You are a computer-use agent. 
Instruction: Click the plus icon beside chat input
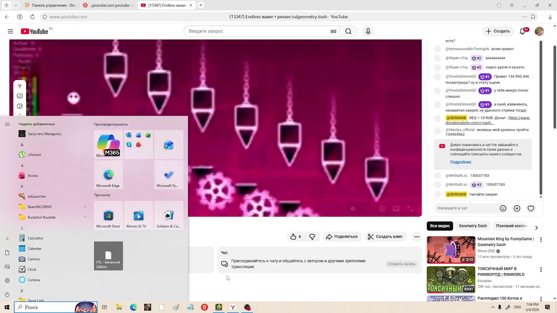pyautogui.click(x=517, y=208)
